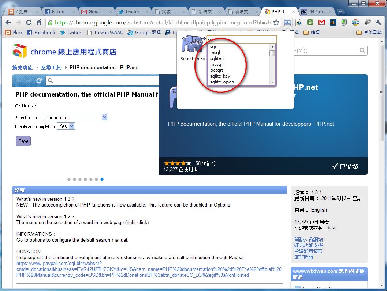Screen dimensions: 387x291
Task: Open the Google 翻譯 bookmark
Action: [x=144, y=33]
